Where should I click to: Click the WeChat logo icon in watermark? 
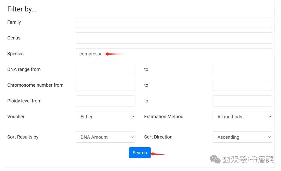tap(215, 159)
